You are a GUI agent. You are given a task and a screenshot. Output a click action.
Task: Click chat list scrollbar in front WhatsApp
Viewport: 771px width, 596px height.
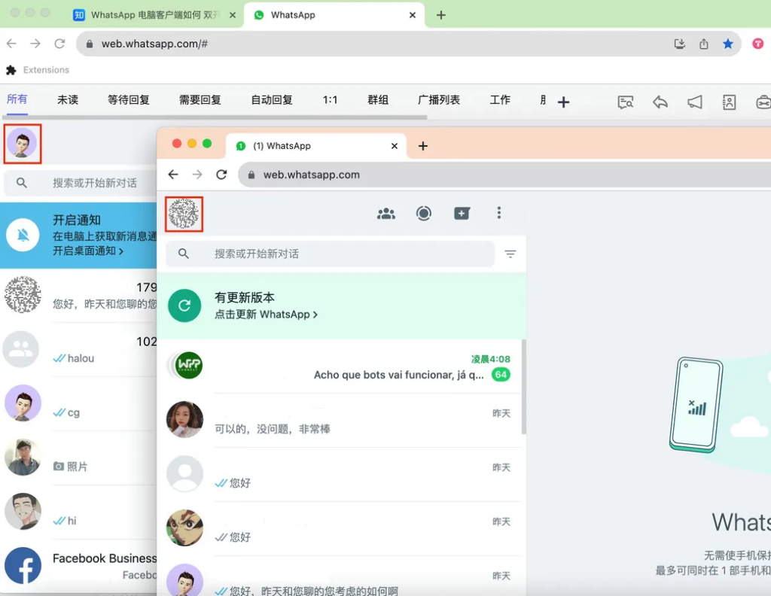click(524, 386)
